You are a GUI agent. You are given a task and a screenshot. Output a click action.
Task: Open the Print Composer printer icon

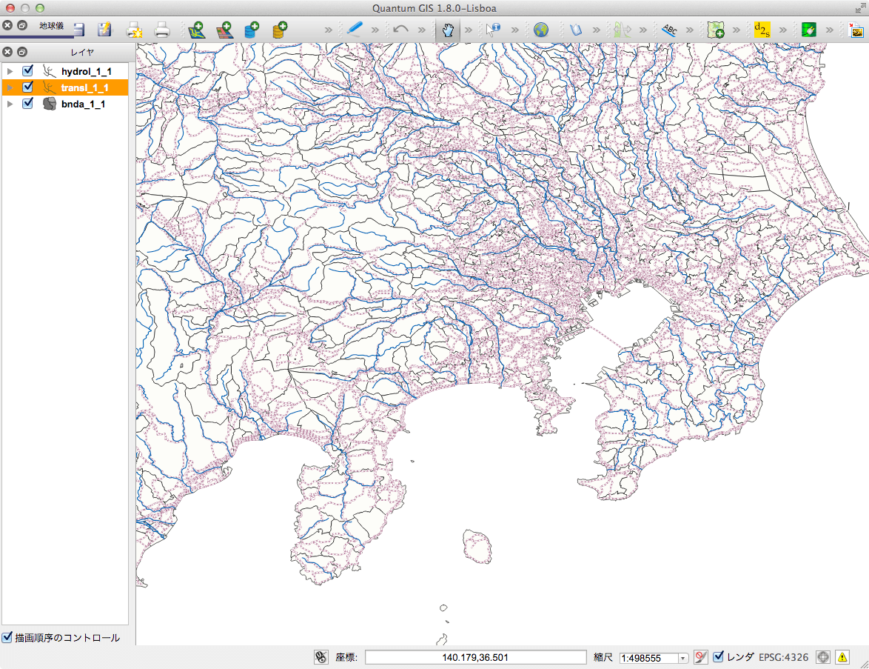[x=162, y=30]
